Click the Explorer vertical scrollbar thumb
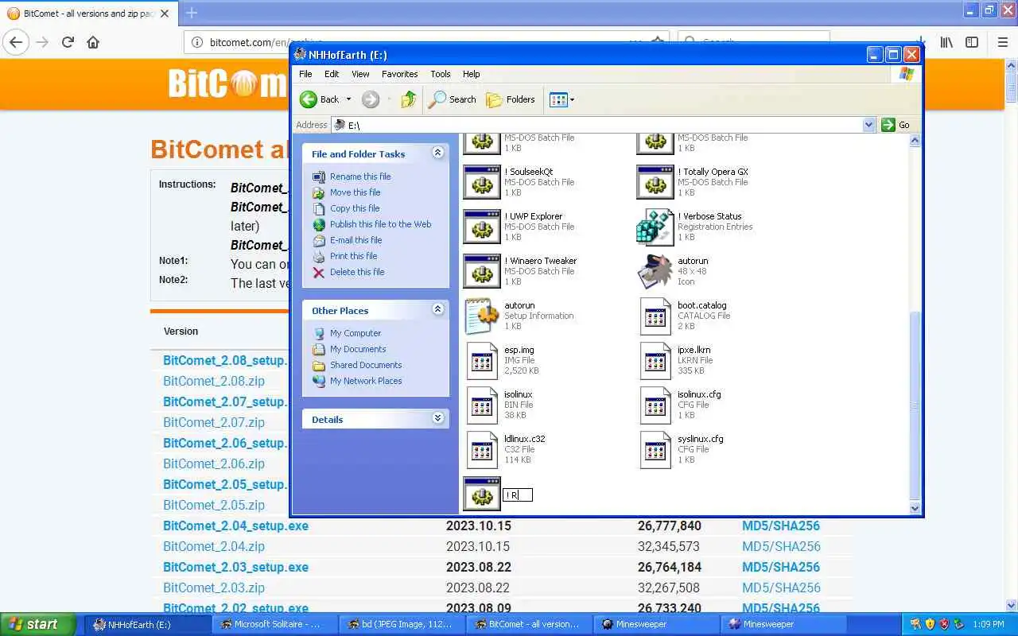Image resolution: width=1018 pixels, height=636 pixels. coord(915,405)
